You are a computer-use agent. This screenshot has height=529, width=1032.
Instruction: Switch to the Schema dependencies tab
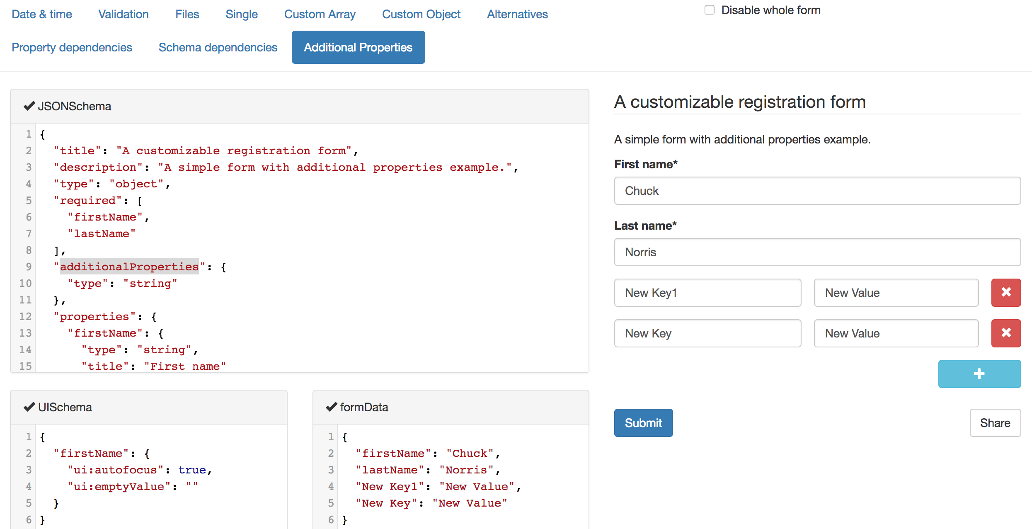point(218,47)
